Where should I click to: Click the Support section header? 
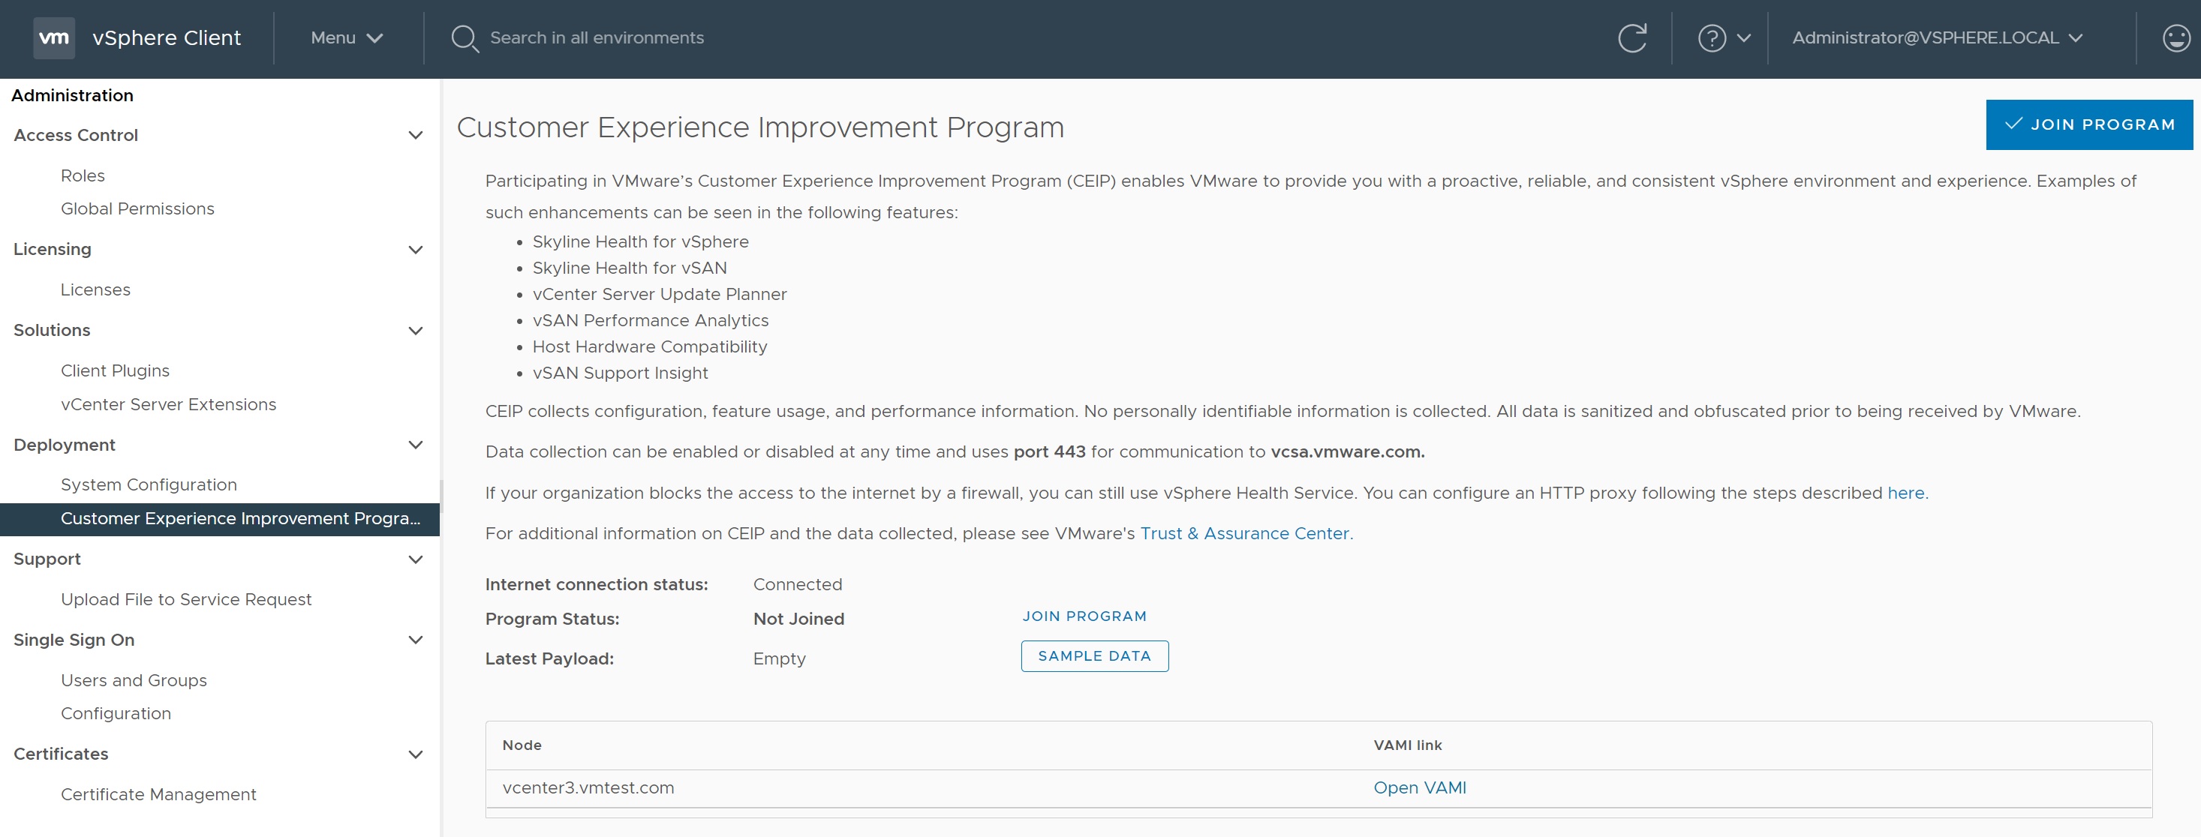pyautogui.click(x=47, y=559)
